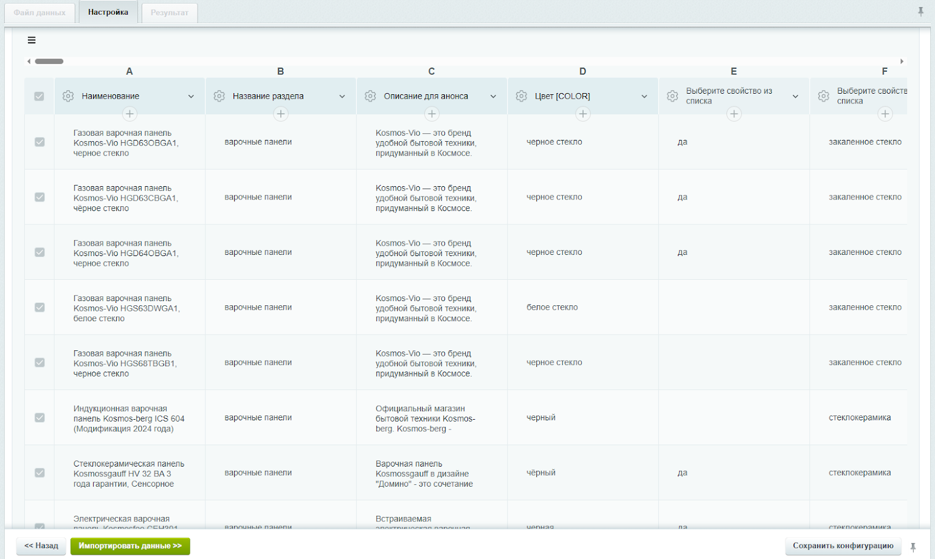Expand the Название раздела column dropdown
The image size is (935, 559).
pos(342,96)
